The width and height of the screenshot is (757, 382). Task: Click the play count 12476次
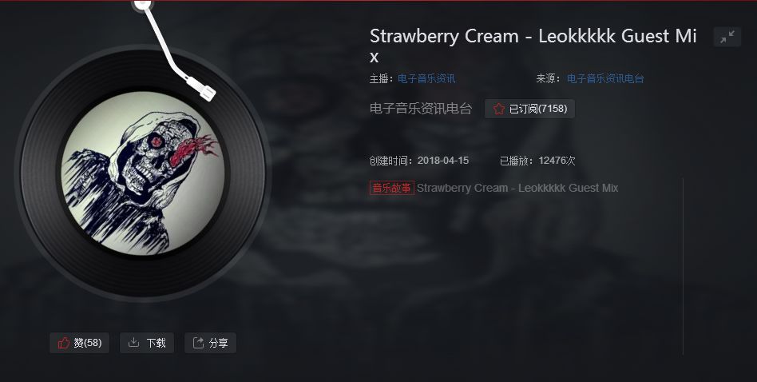click(x=557, y=161)
